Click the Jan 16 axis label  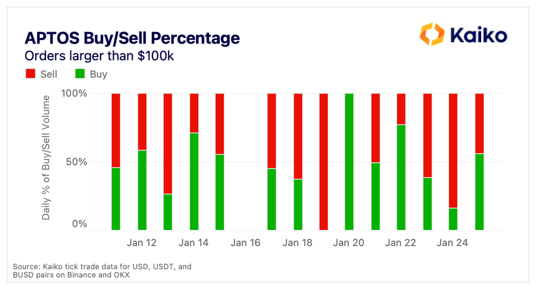pyautogui.click(x=245, y=243)
